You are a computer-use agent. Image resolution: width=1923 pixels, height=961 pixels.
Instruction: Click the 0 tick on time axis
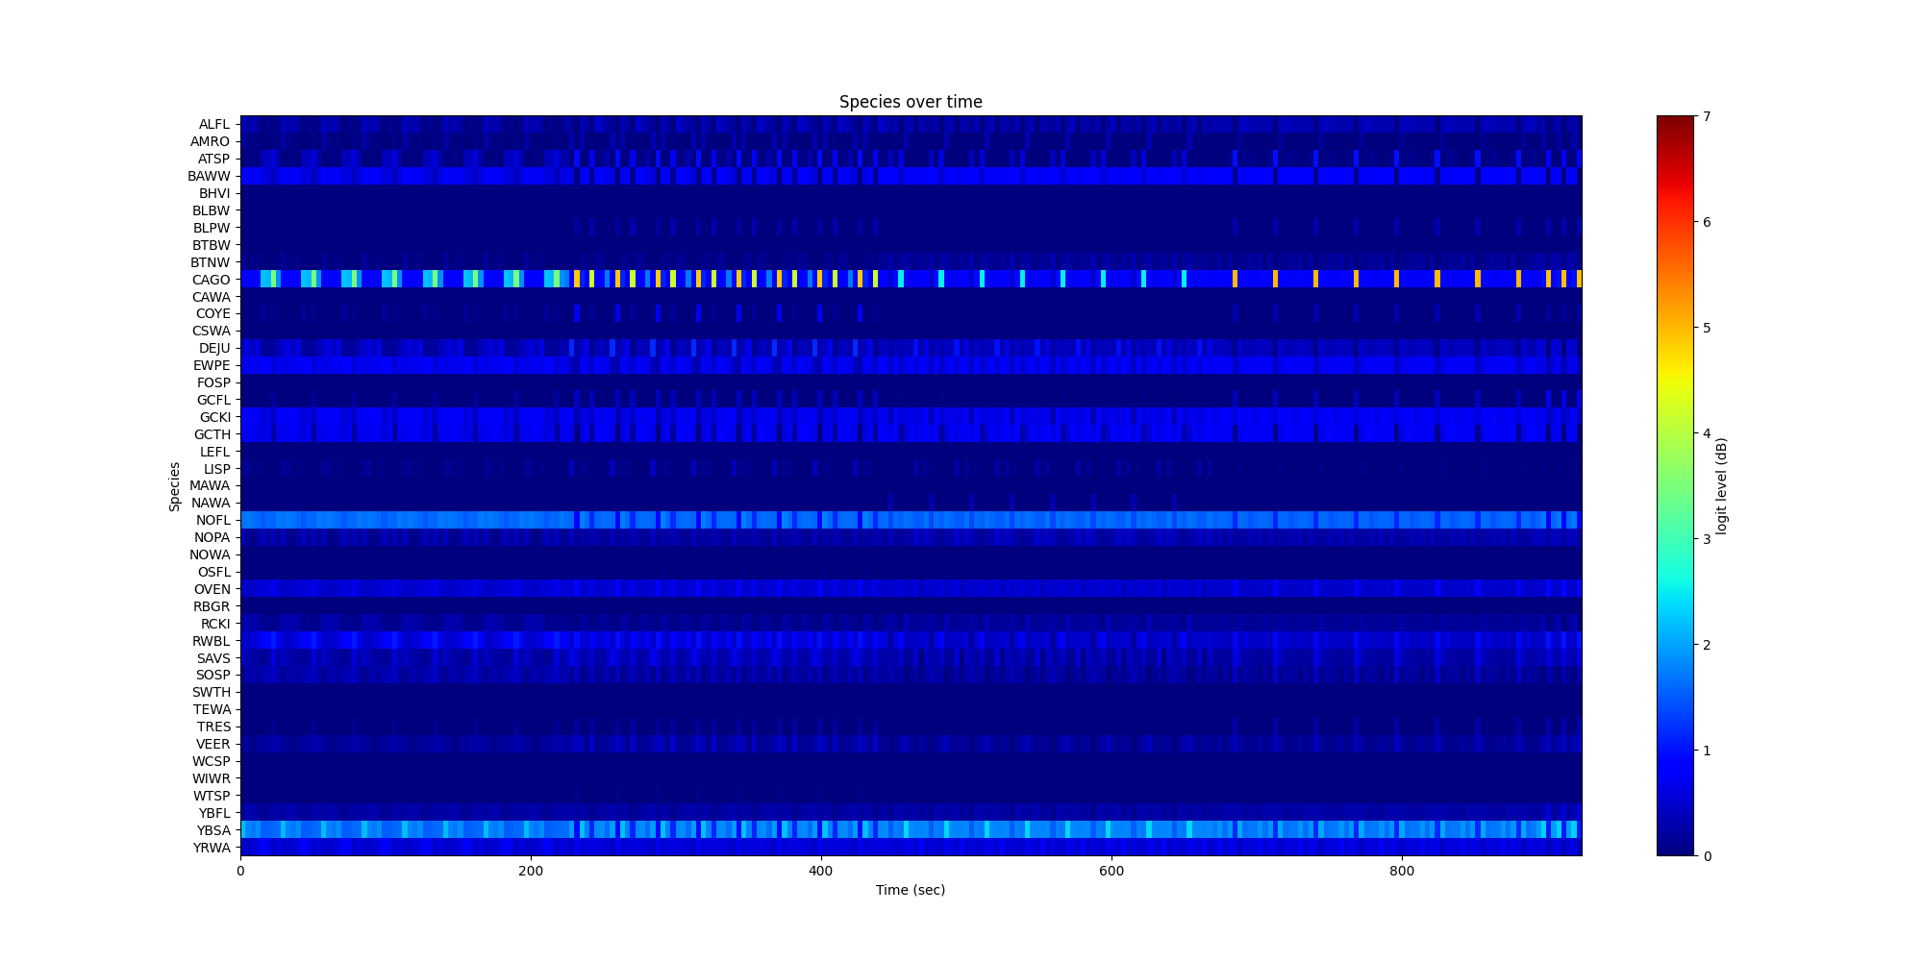[x=240, y=871]
